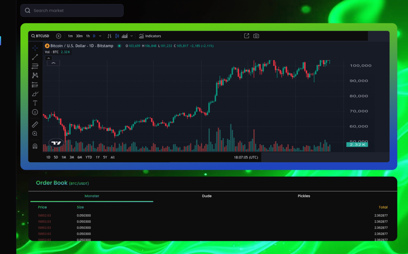Switch to the Monster tab
The height and width of the screenshot is (254, 408).
(92, 196)
